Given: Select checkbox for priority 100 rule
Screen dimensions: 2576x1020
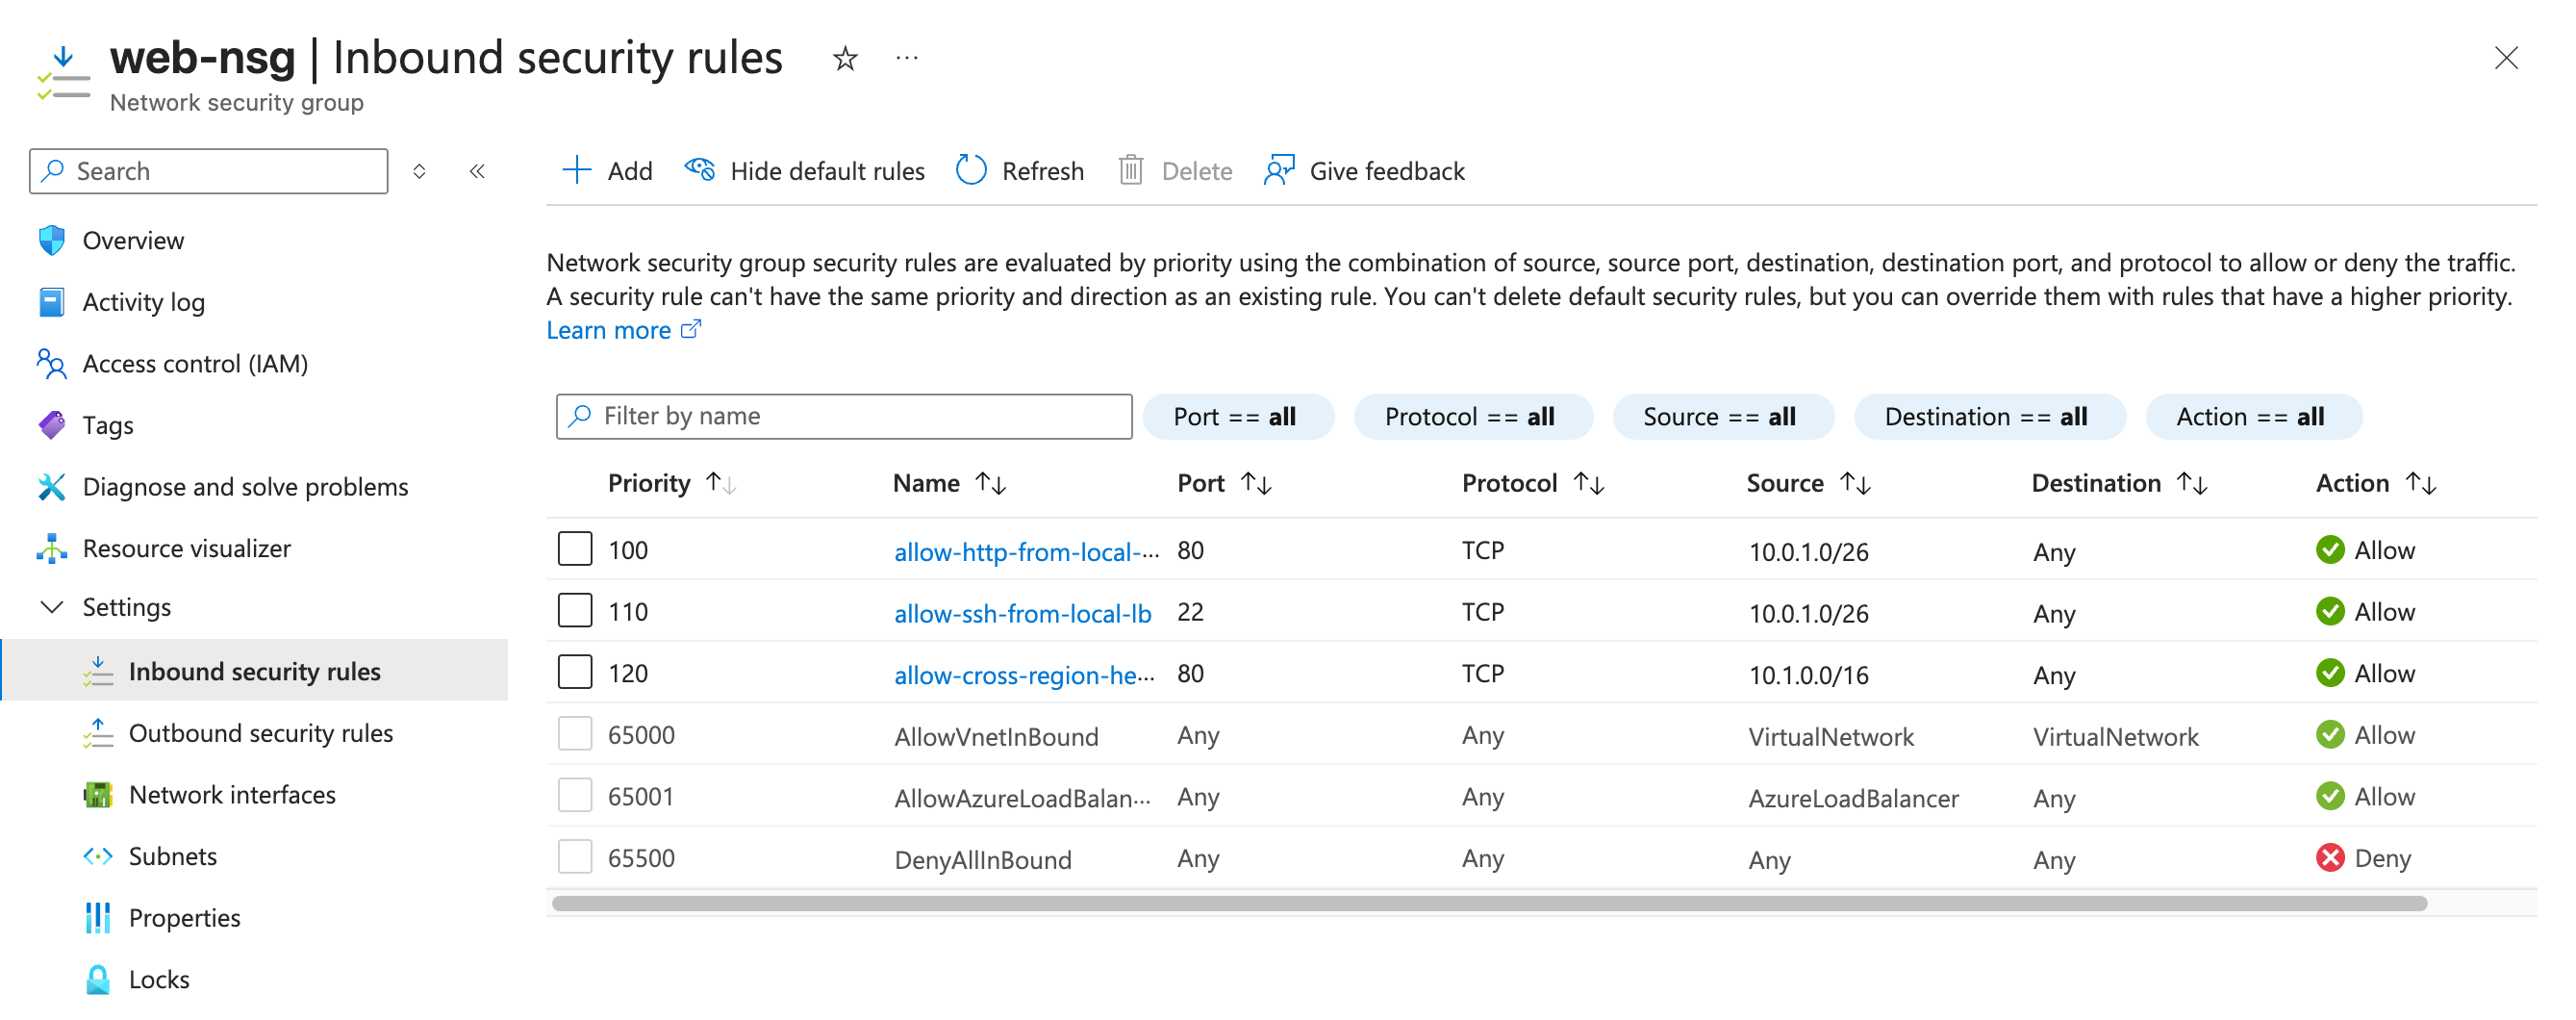Looking at the screenshot, I should click(574, 549).
